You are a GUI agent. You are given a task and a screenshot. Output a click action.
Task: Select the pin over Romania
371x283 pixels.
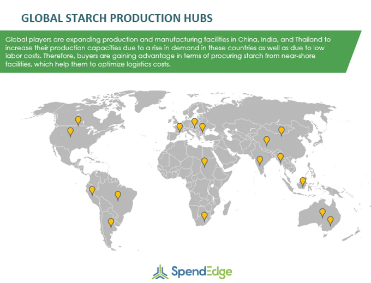tap(202, 128)
